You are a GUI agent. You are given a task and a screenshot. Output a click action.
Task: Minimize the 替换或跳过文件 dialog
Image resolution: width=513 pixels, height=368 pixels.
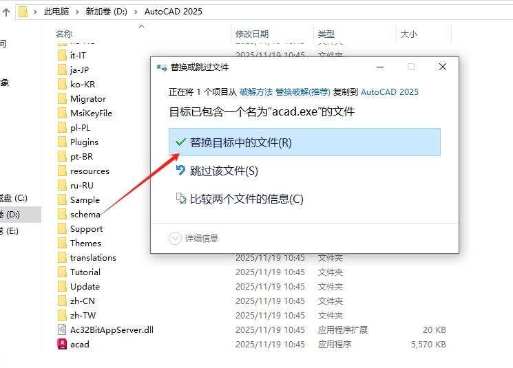pyautogui.click(x=380, y=67)
